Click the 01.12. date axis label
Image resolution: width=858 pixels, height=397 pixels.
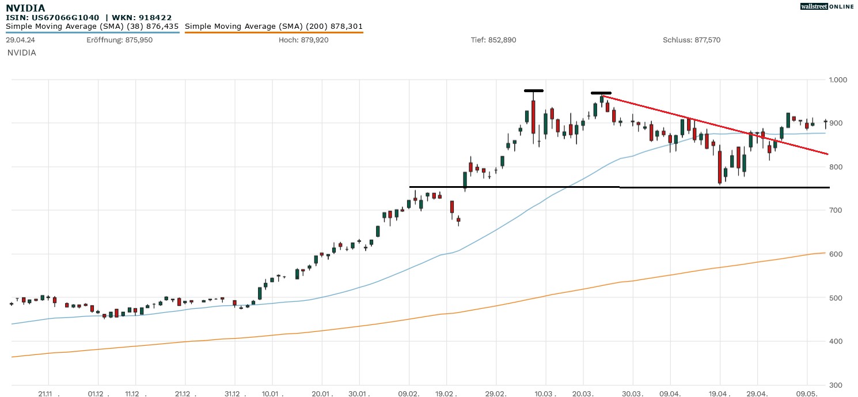tap(98, 394)
